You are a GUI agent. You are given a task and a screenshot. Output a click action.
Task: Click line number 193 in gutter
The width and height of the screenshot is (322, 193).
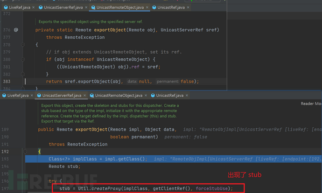(5, 159)
